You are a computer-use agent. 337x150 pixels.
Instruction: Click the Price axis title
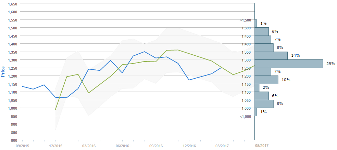click(x=3, y=71)
